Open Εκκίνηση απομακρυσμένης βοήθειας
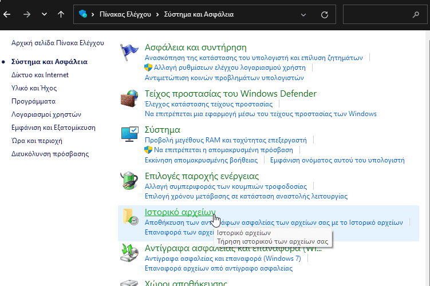The image size is (430, 286). pos(202,160)
